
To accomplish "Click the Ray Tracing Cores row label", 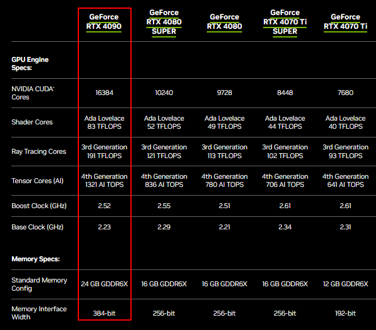I will [x=38, y=151].
